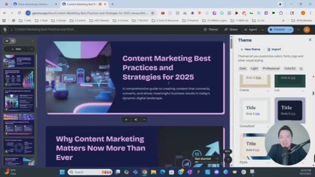Switch sidebar to list view
The width and height of the screenshot is (315, 177).
coord(13,41)
